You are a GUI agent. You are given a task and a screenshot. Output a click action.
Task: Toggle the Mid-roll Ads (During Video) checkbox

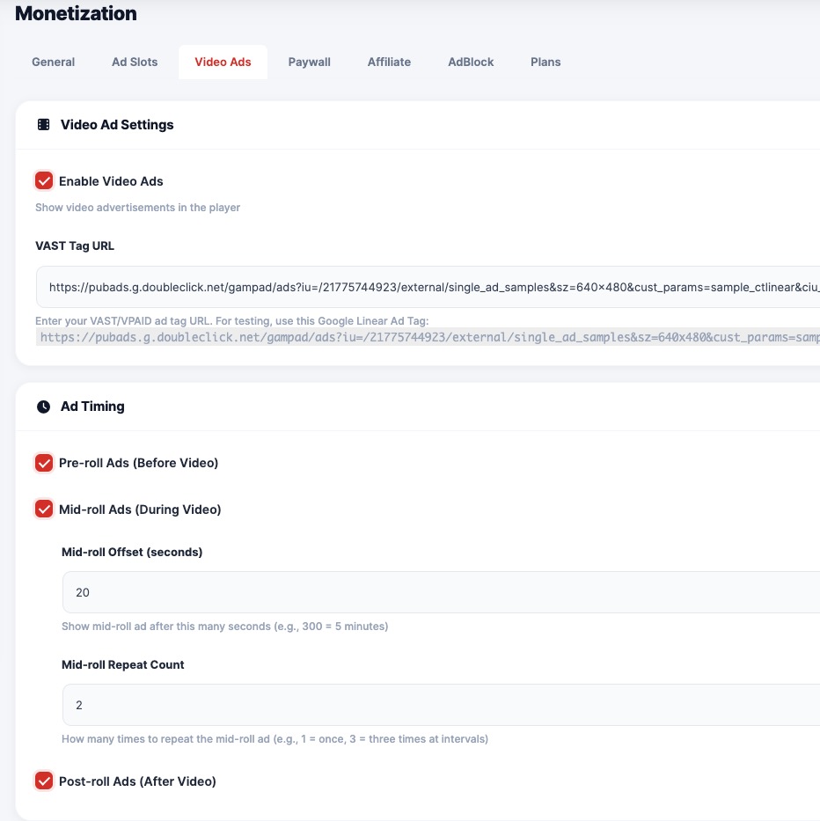(x=44, y=509)
